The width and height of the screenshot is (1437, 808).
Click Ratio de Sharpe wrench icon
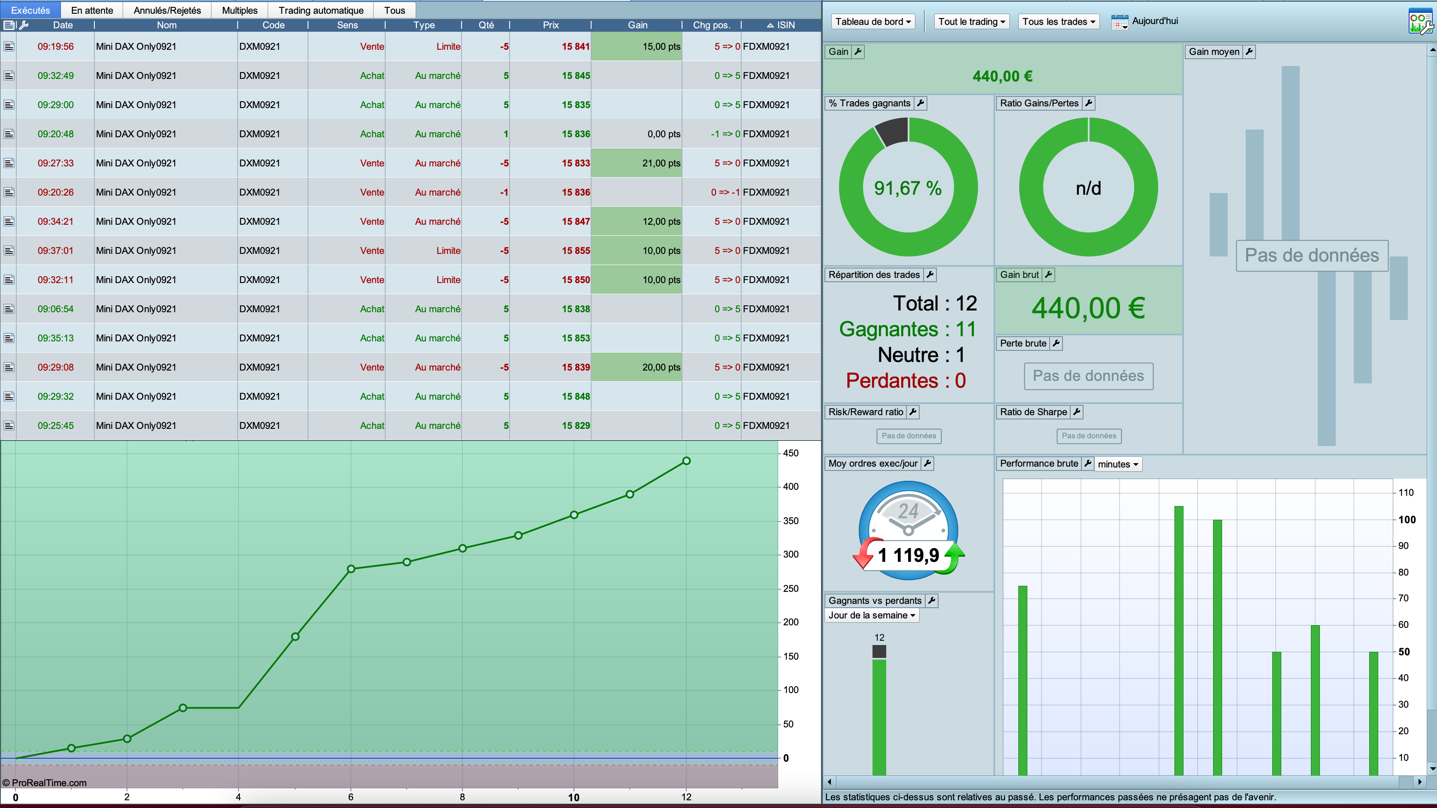click(1077, 412)
